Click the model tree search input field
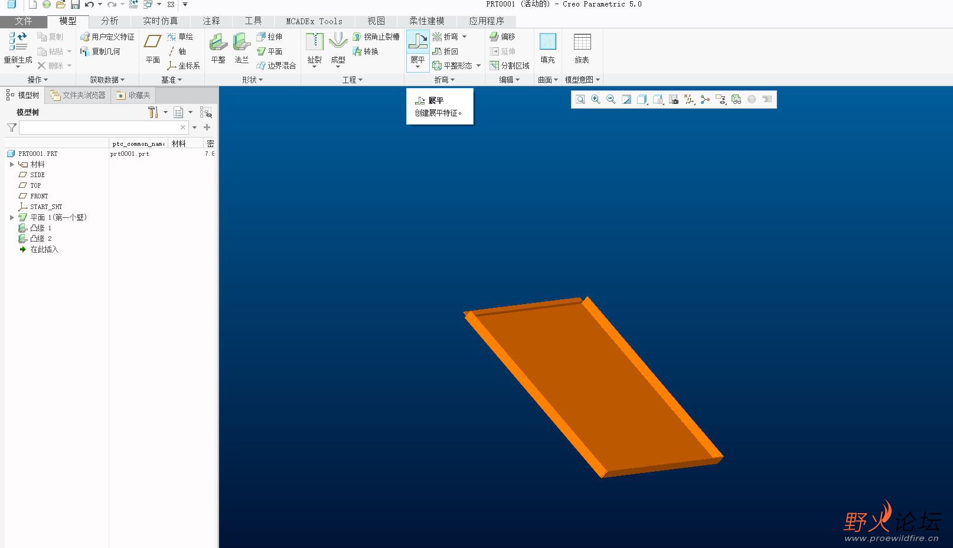953x548 pixels. click(104, 128)
